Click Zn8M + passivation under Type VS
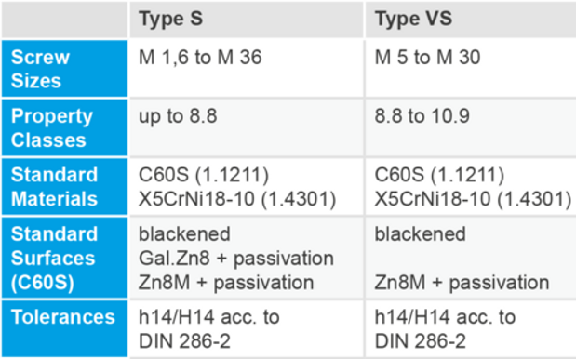The width and height of the screenshot is (576, 359). (462, 283)
